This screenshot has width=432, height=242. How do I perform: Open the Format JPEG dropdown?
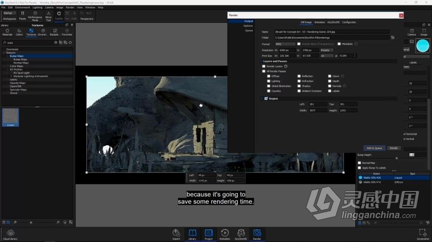[x=285, y=44]
